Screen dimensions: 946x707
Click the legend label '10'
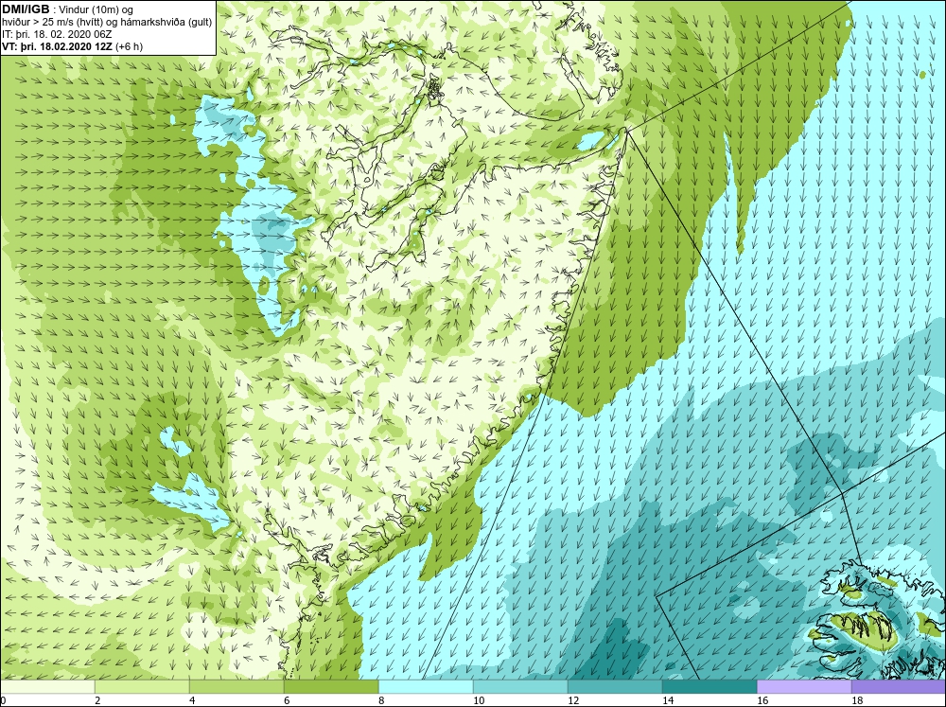(479, 700)
